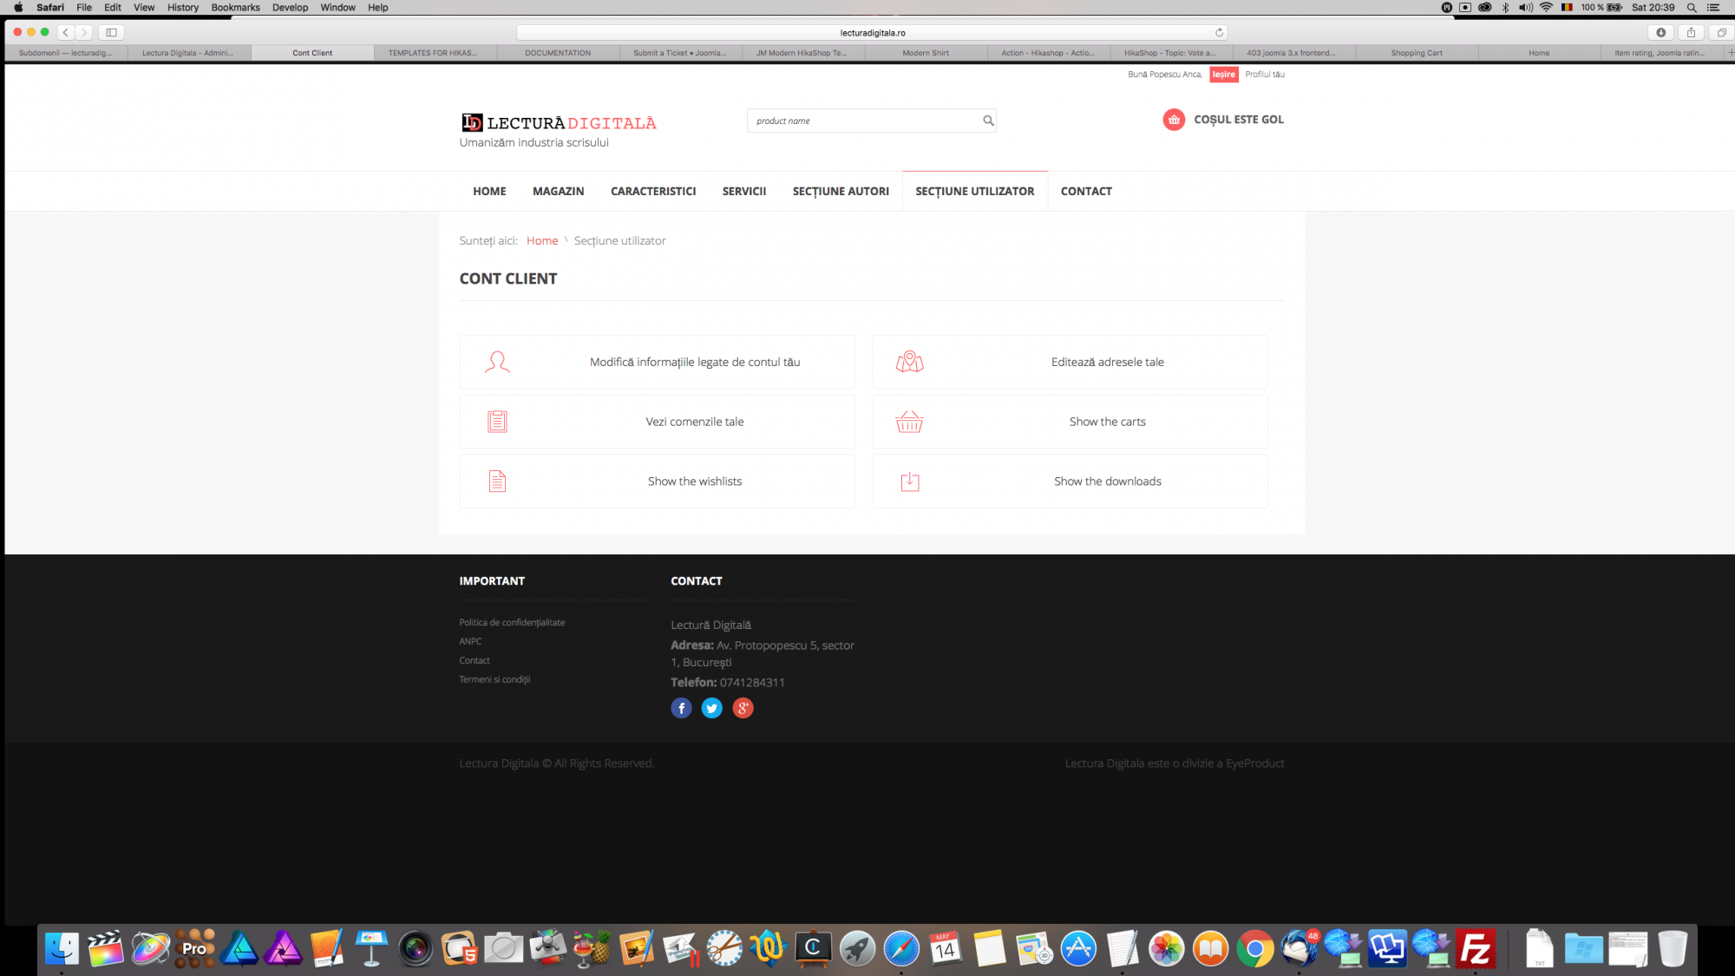Screen dimensions: 1735x976
Task: Click the red shopping basket cart icon
Action: pyautogui.click(x=1173, y=120)
